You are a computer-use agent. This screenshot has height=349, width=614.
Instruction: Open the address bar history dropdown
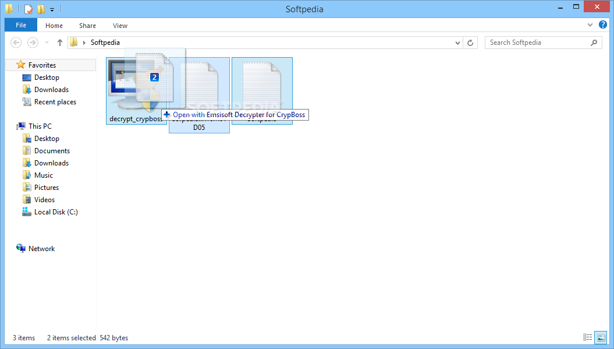click(457, 43)
